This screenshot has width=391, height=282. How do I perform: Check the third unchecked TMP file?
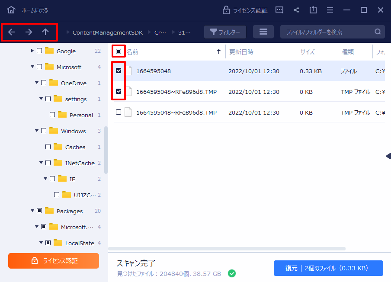coord(119,112)
